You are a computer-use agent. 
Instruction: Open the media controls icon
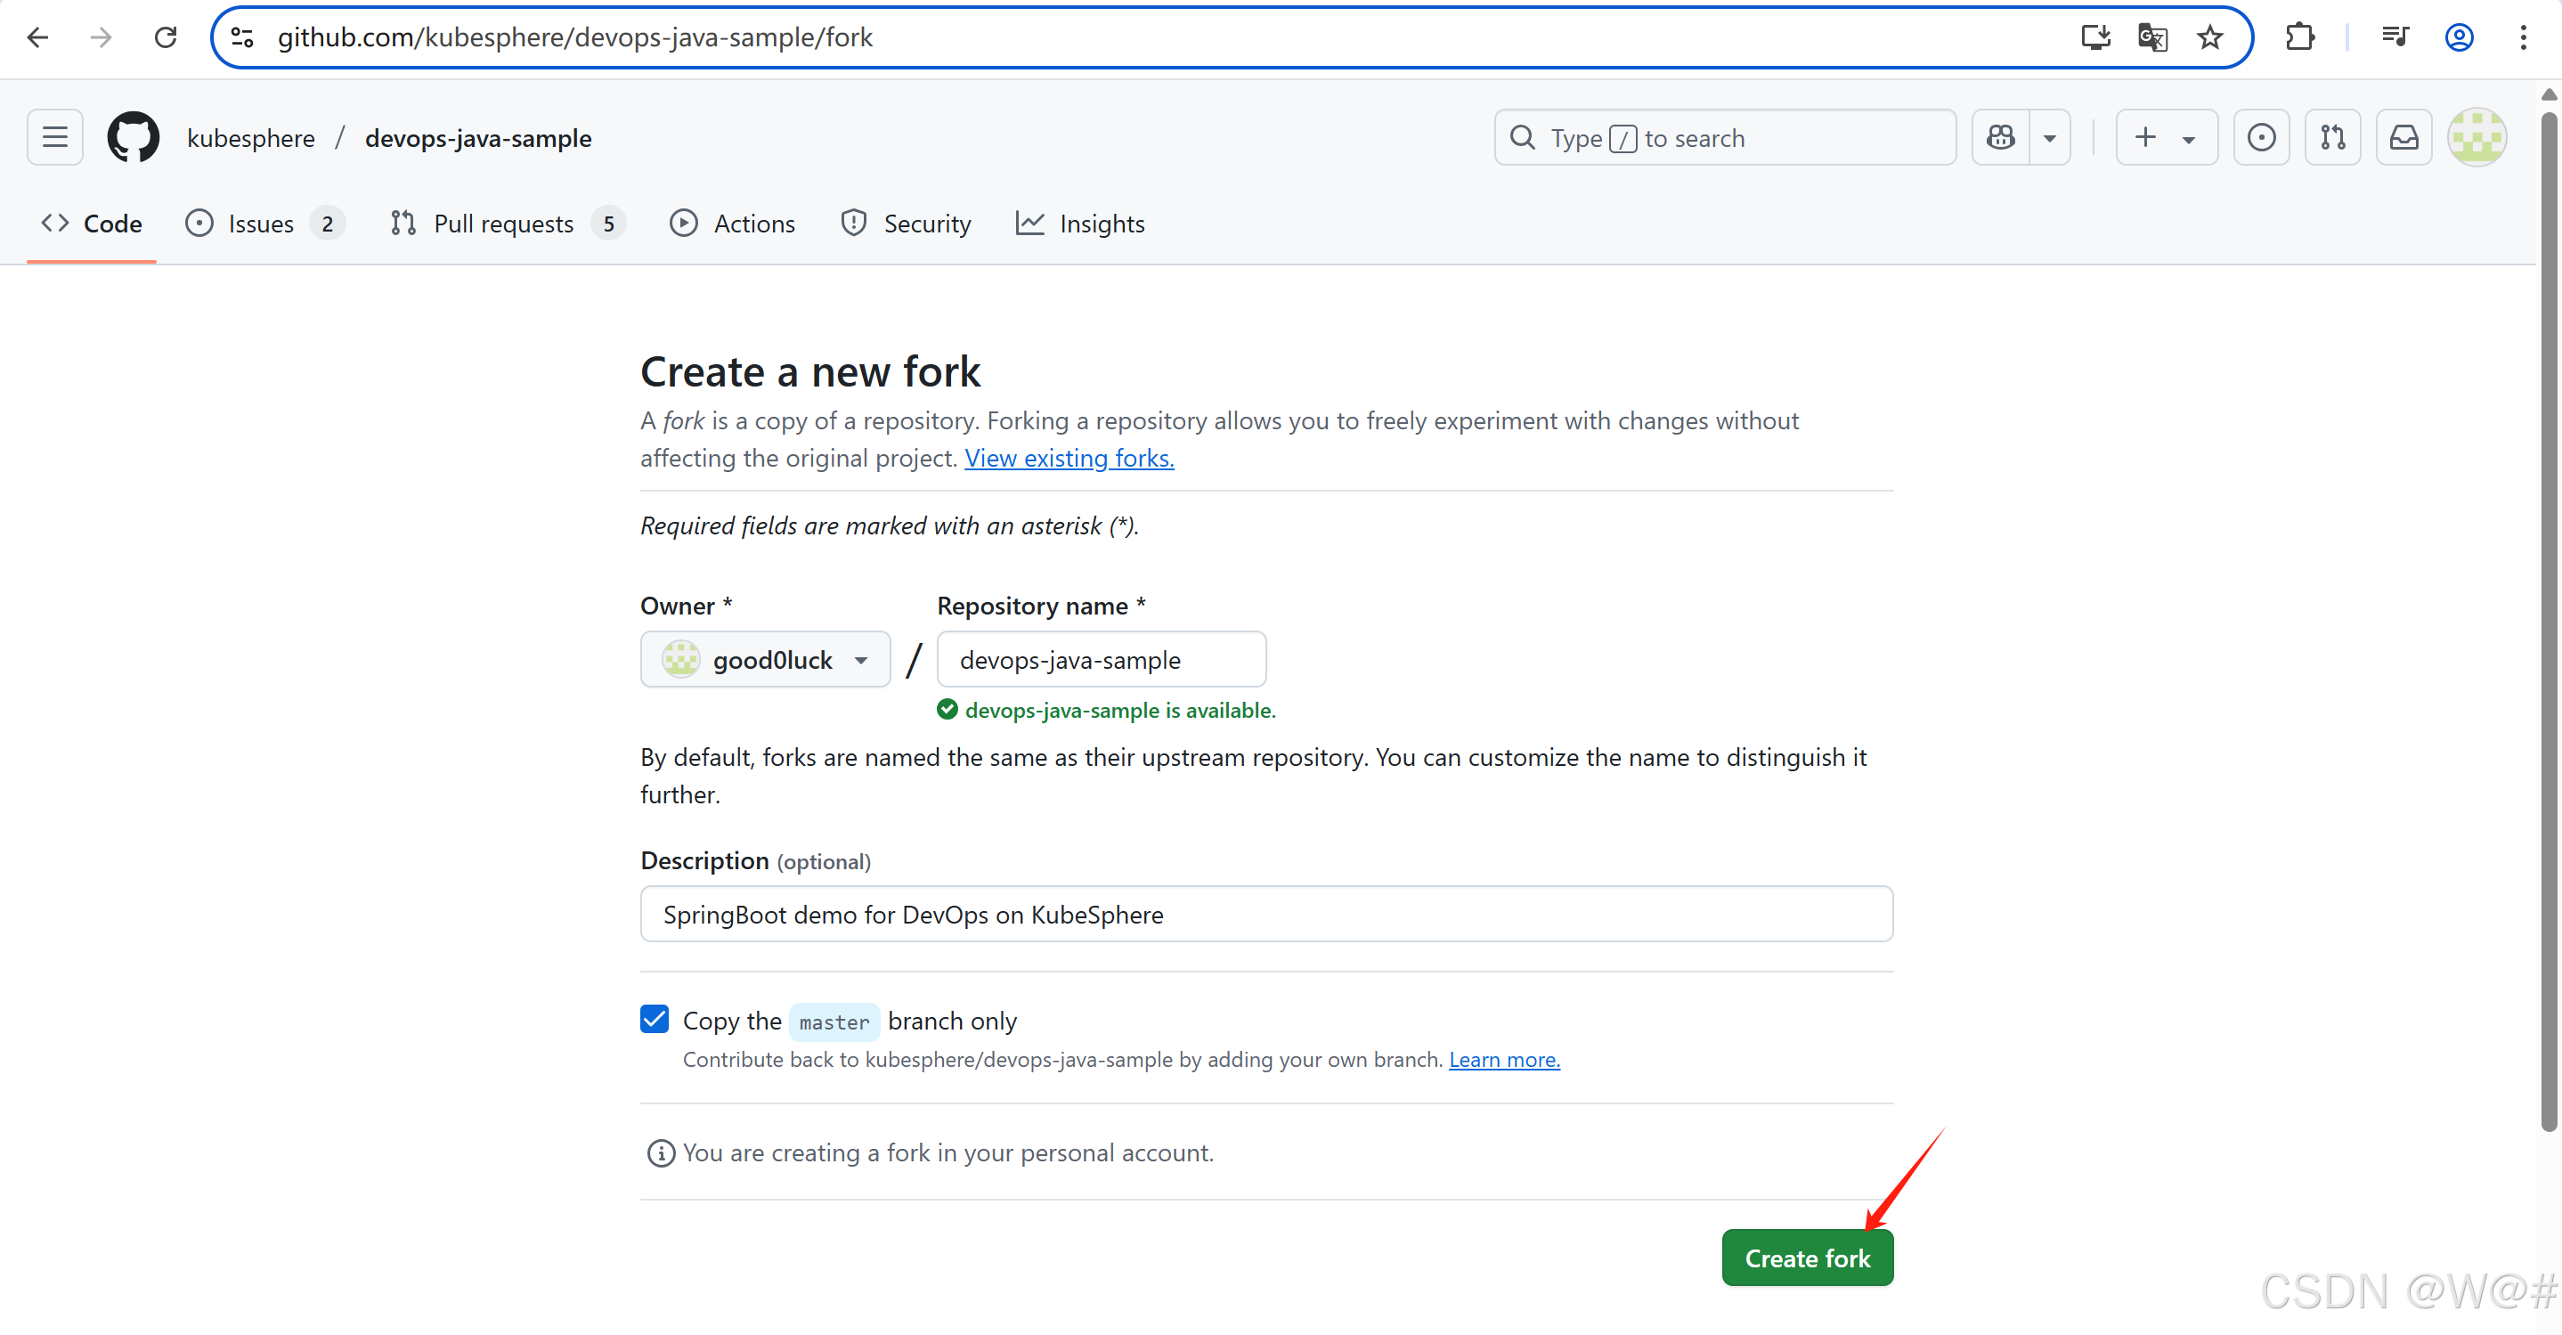[2395, 37]
